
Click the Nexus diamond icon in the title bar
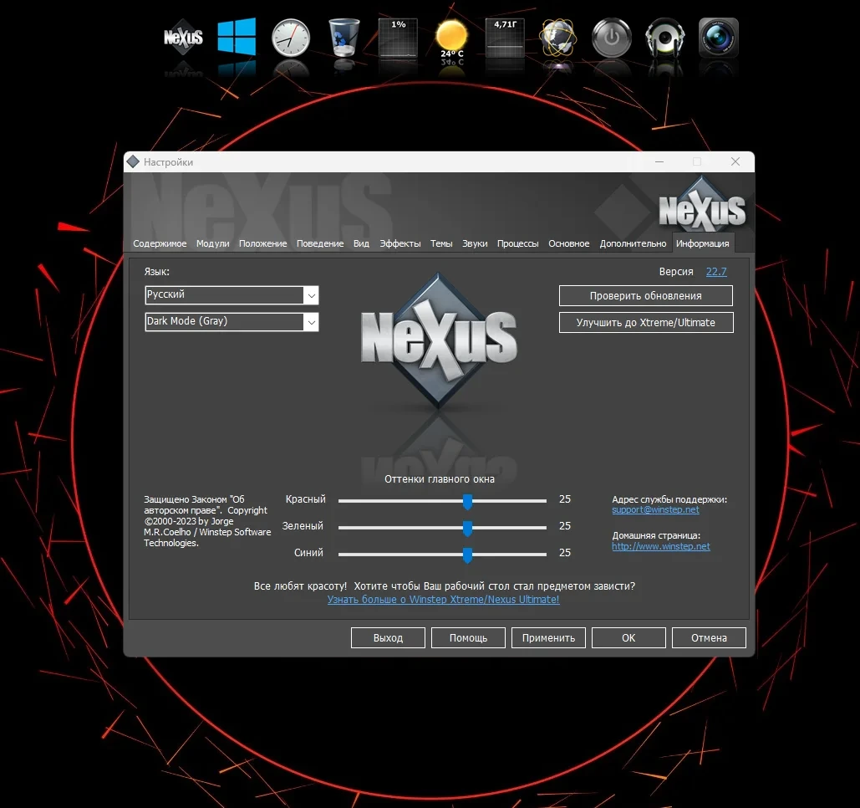point(133,161)
